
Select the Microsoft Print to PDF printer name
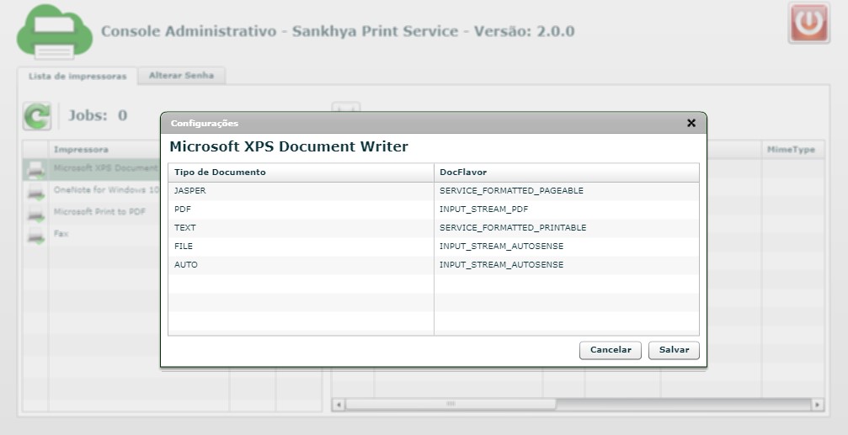[x=99, y=212]
